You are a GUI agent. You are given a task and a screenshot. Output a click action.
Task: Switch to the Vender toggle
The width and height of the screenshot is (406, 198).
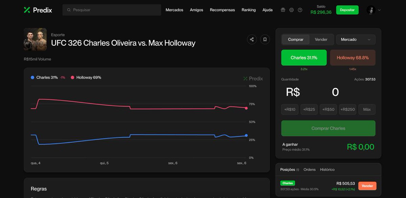[x=321, y=40]
